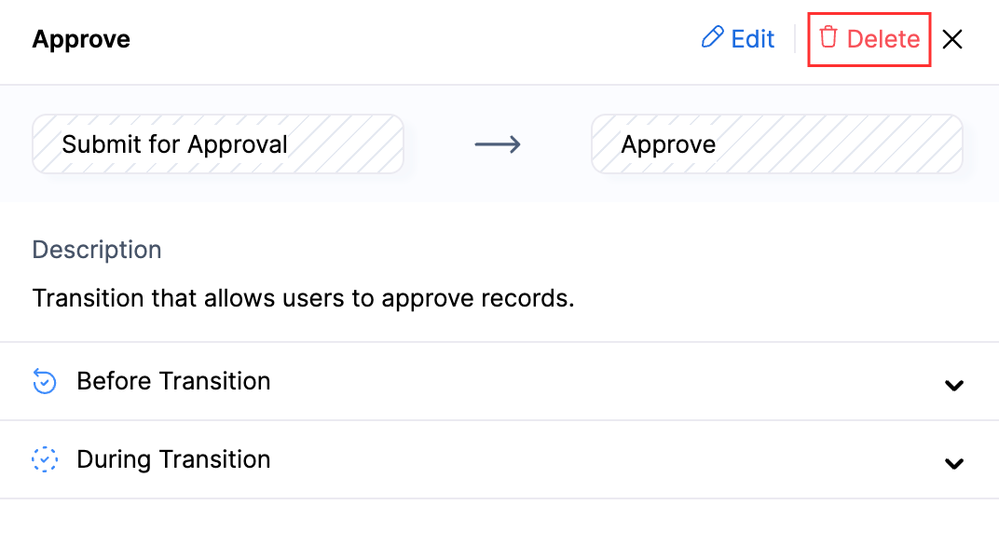Click the pencil icon next to Edit
Image resolution: width=999 pixels, height=546 pixels.
click(711, 38)
